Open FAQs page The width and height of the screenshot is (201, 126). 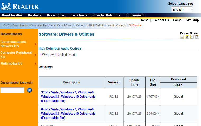coord(177,20)
